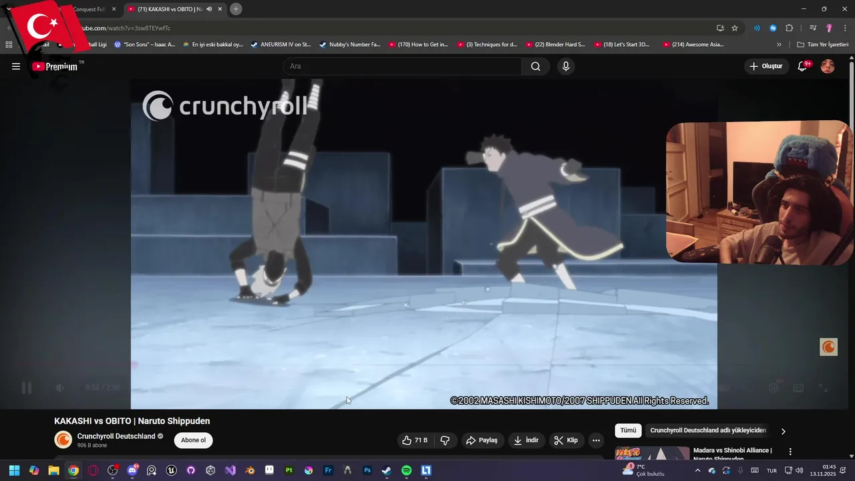Focus the YouTube Ara search field
Screen dimensions: 855x481
(402, 66)
